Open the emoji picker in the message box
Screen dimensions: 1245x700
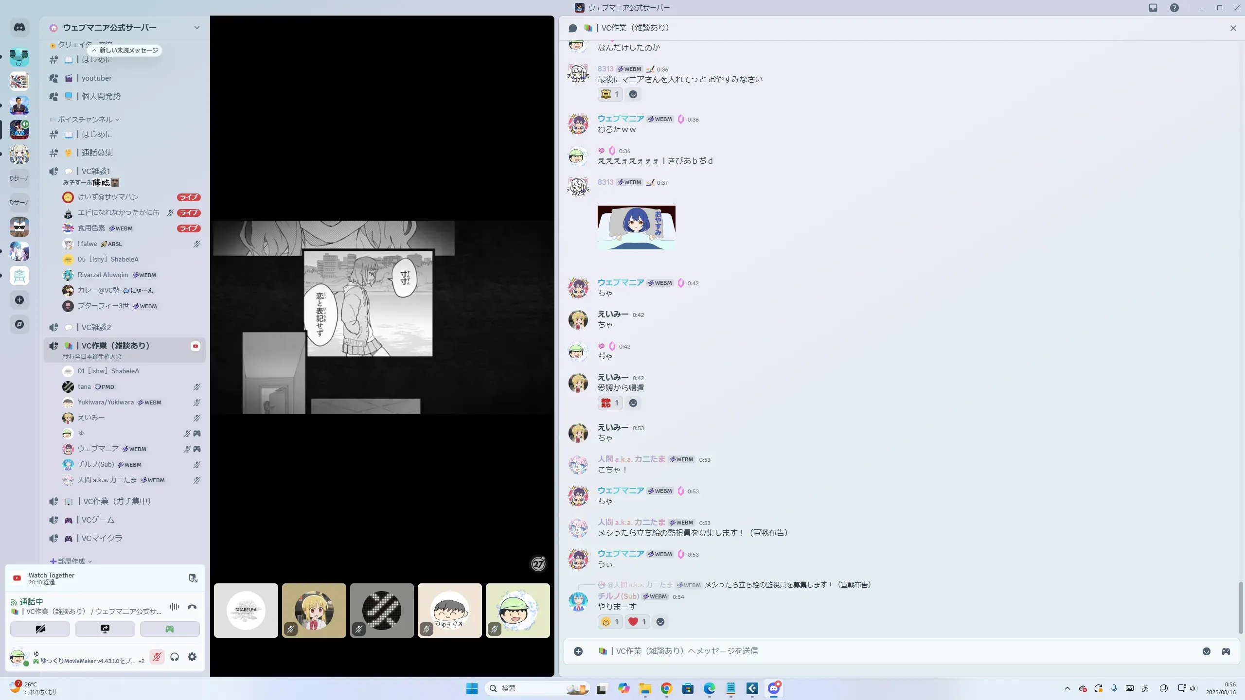(x=1206, y=651)
